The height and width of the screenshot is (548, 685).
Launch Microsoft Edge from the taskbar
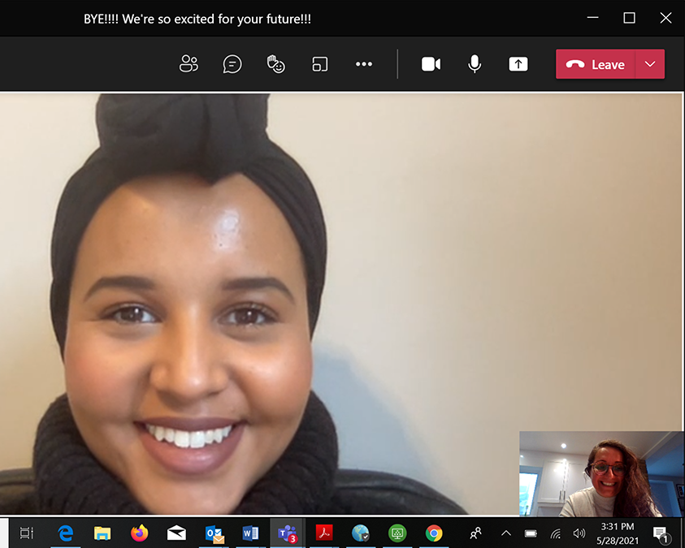tap(66, 533)
